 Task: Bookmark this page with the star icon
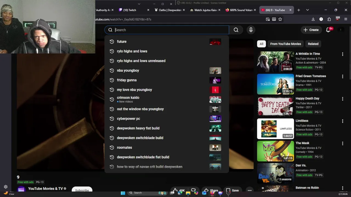[x=280, y=19]
